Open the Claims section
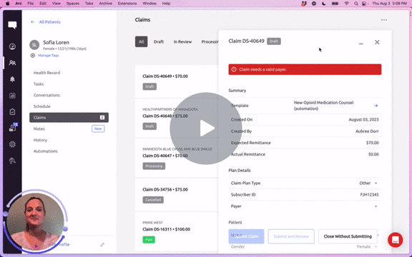 click(x=69, y=118)
